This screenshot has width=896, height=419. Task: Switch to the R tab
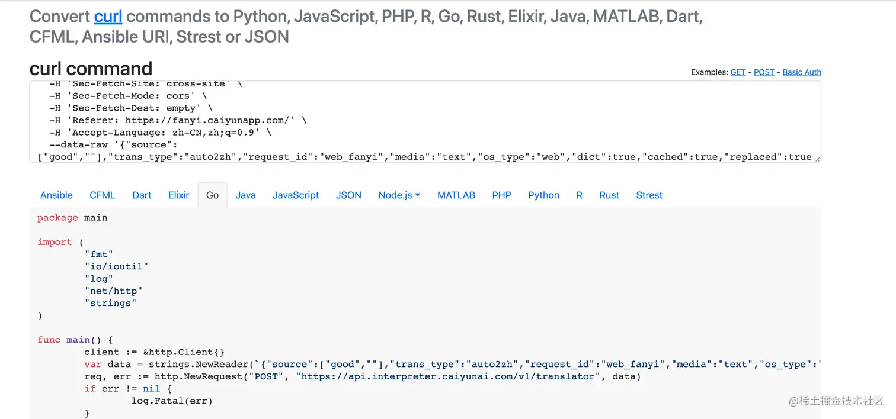tap(579, 195)
